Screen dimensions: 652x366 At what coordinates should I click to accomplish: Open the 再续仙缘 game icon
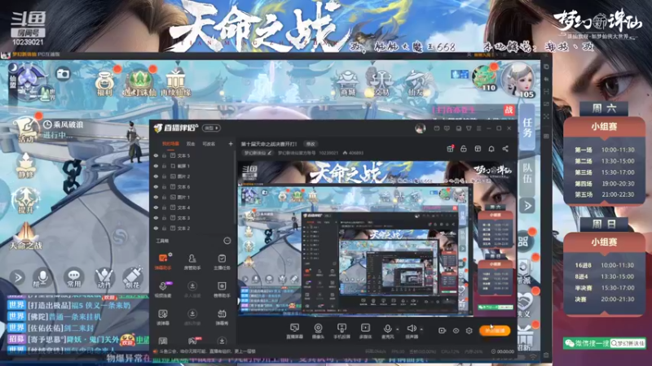coord(175,82)
